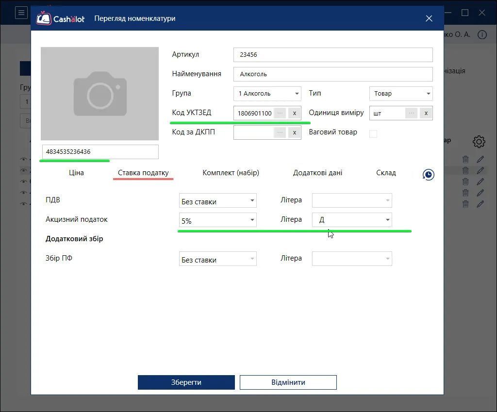
Task: Edit the fourth item row with pencil icon
Action: point(480,193)
